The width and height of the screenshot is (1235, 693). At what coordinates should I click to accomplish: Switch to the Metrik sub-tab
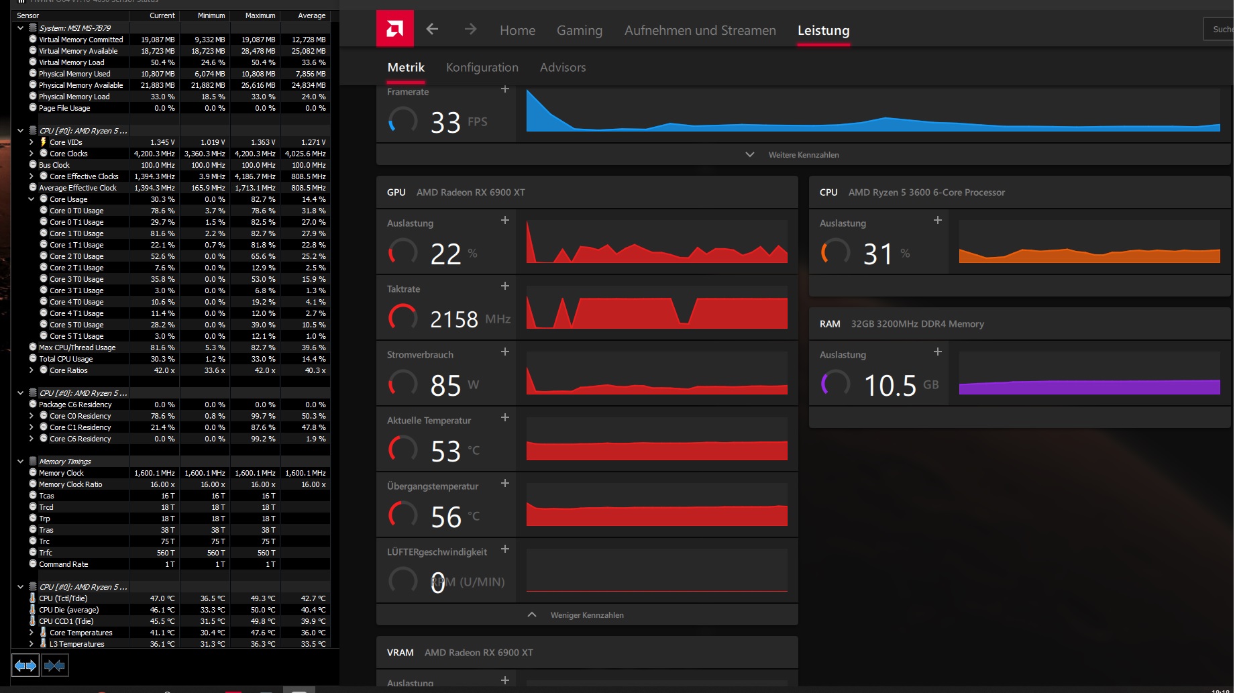point(406,67)
